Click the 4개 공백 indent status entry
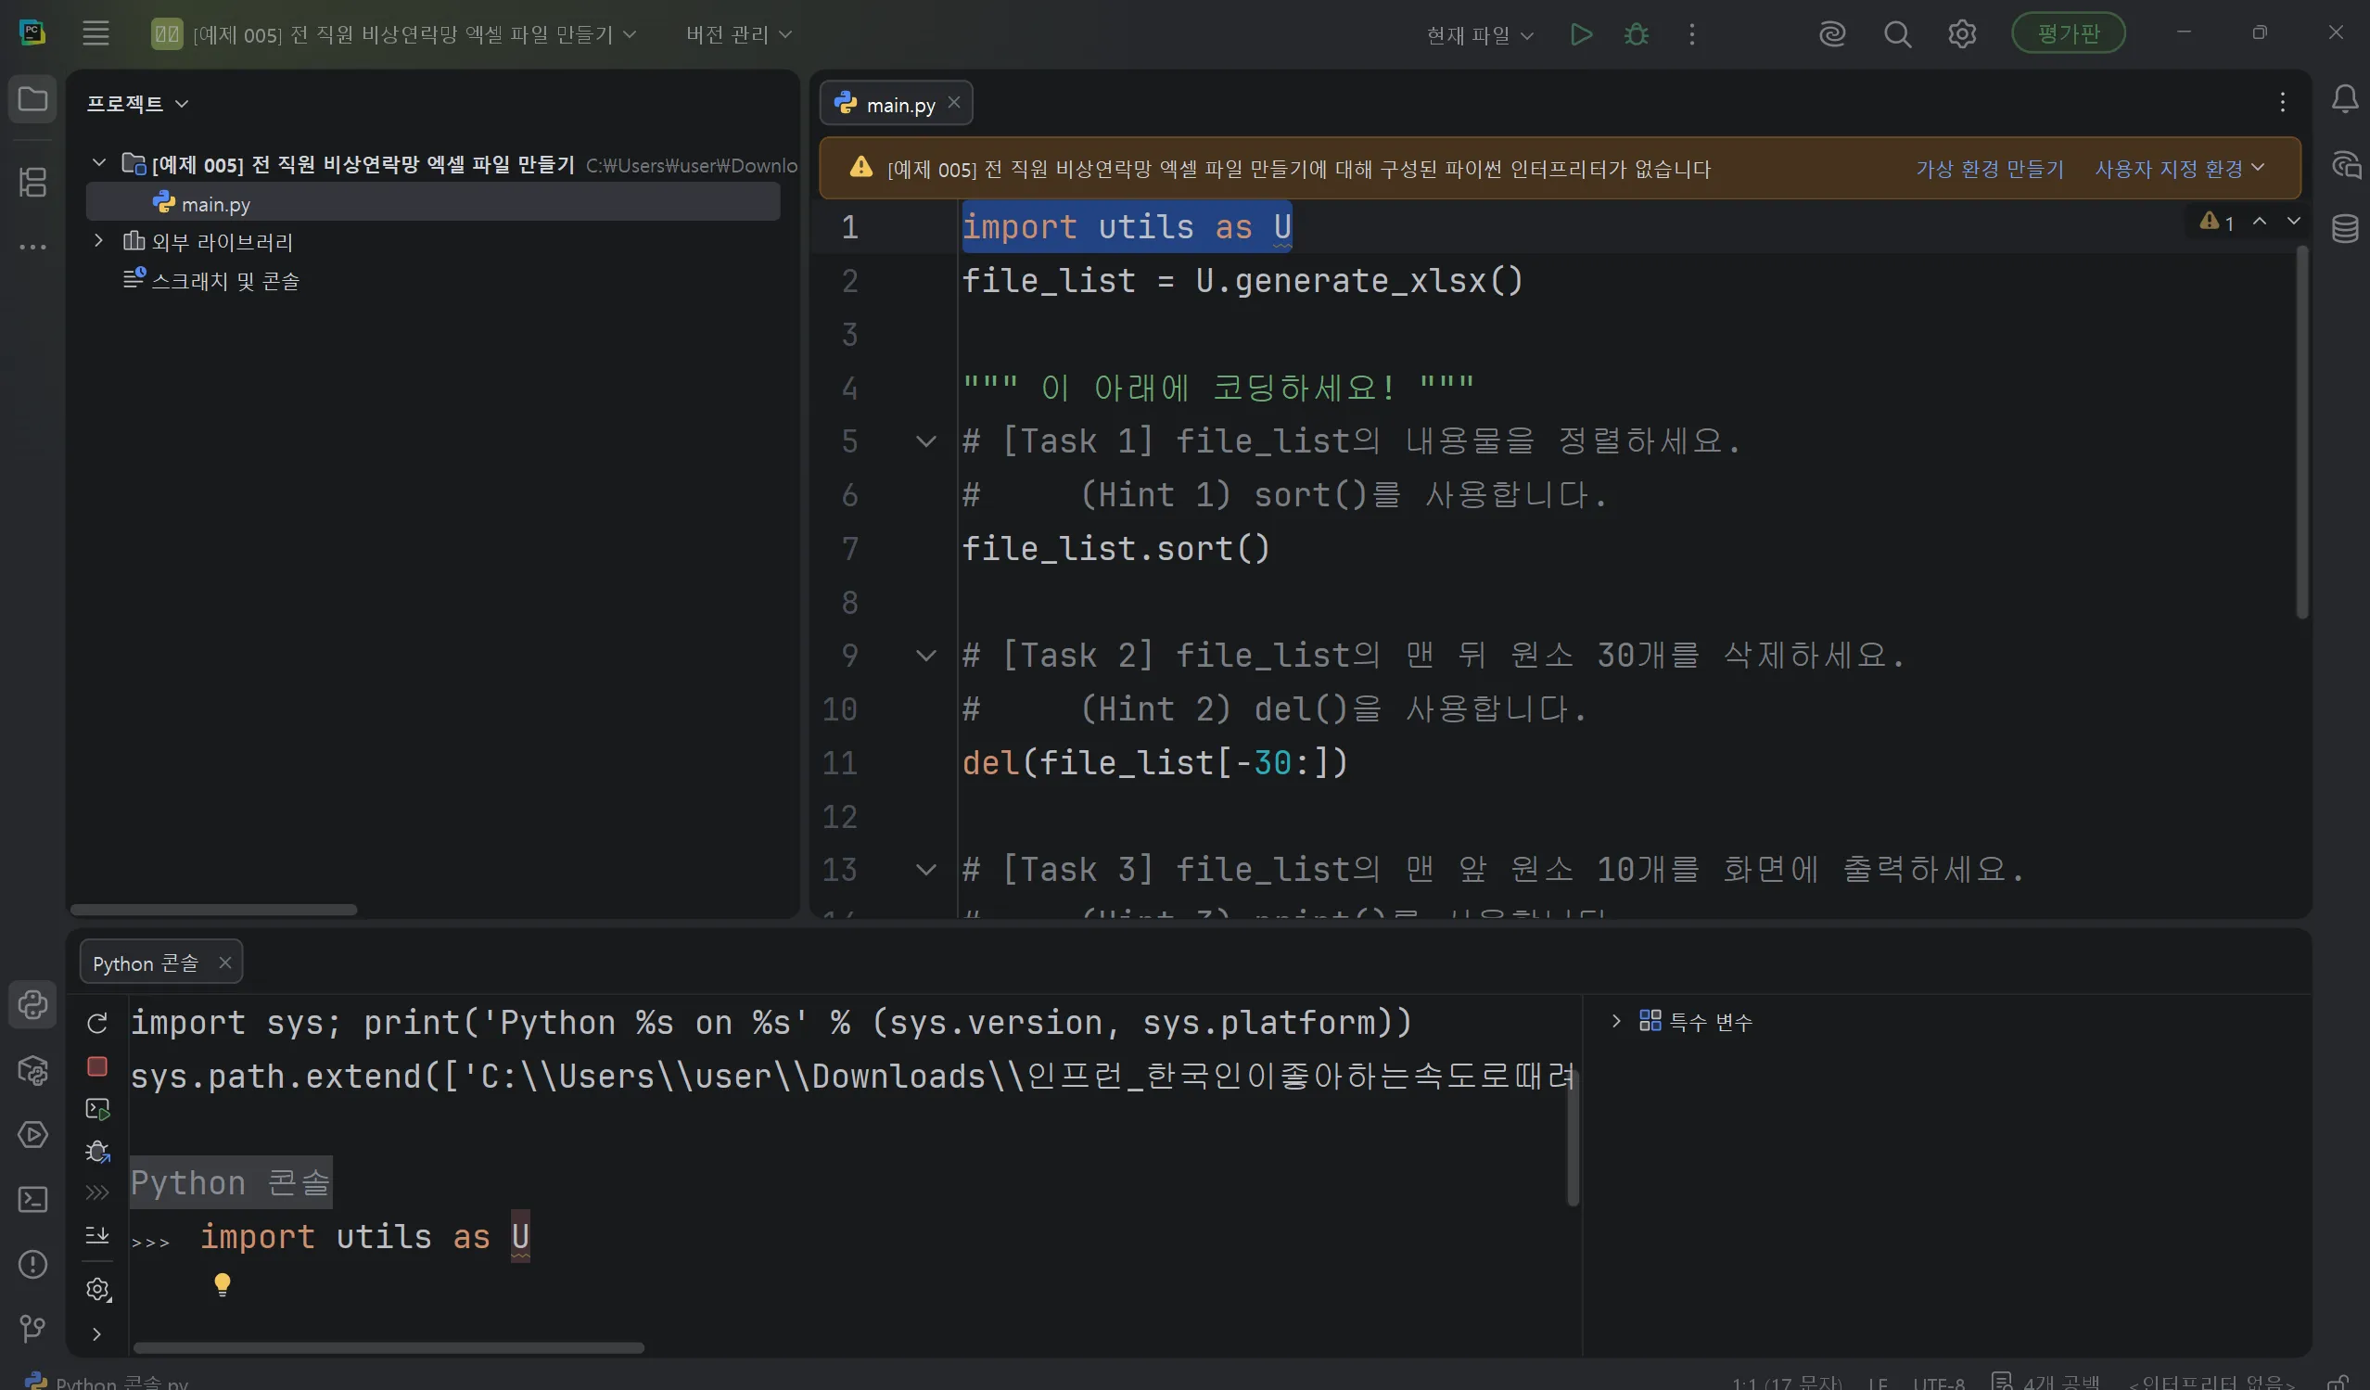The height and width of the screenshot is (1390, 2370). pyautogui.click(x=2047, y=1382)
